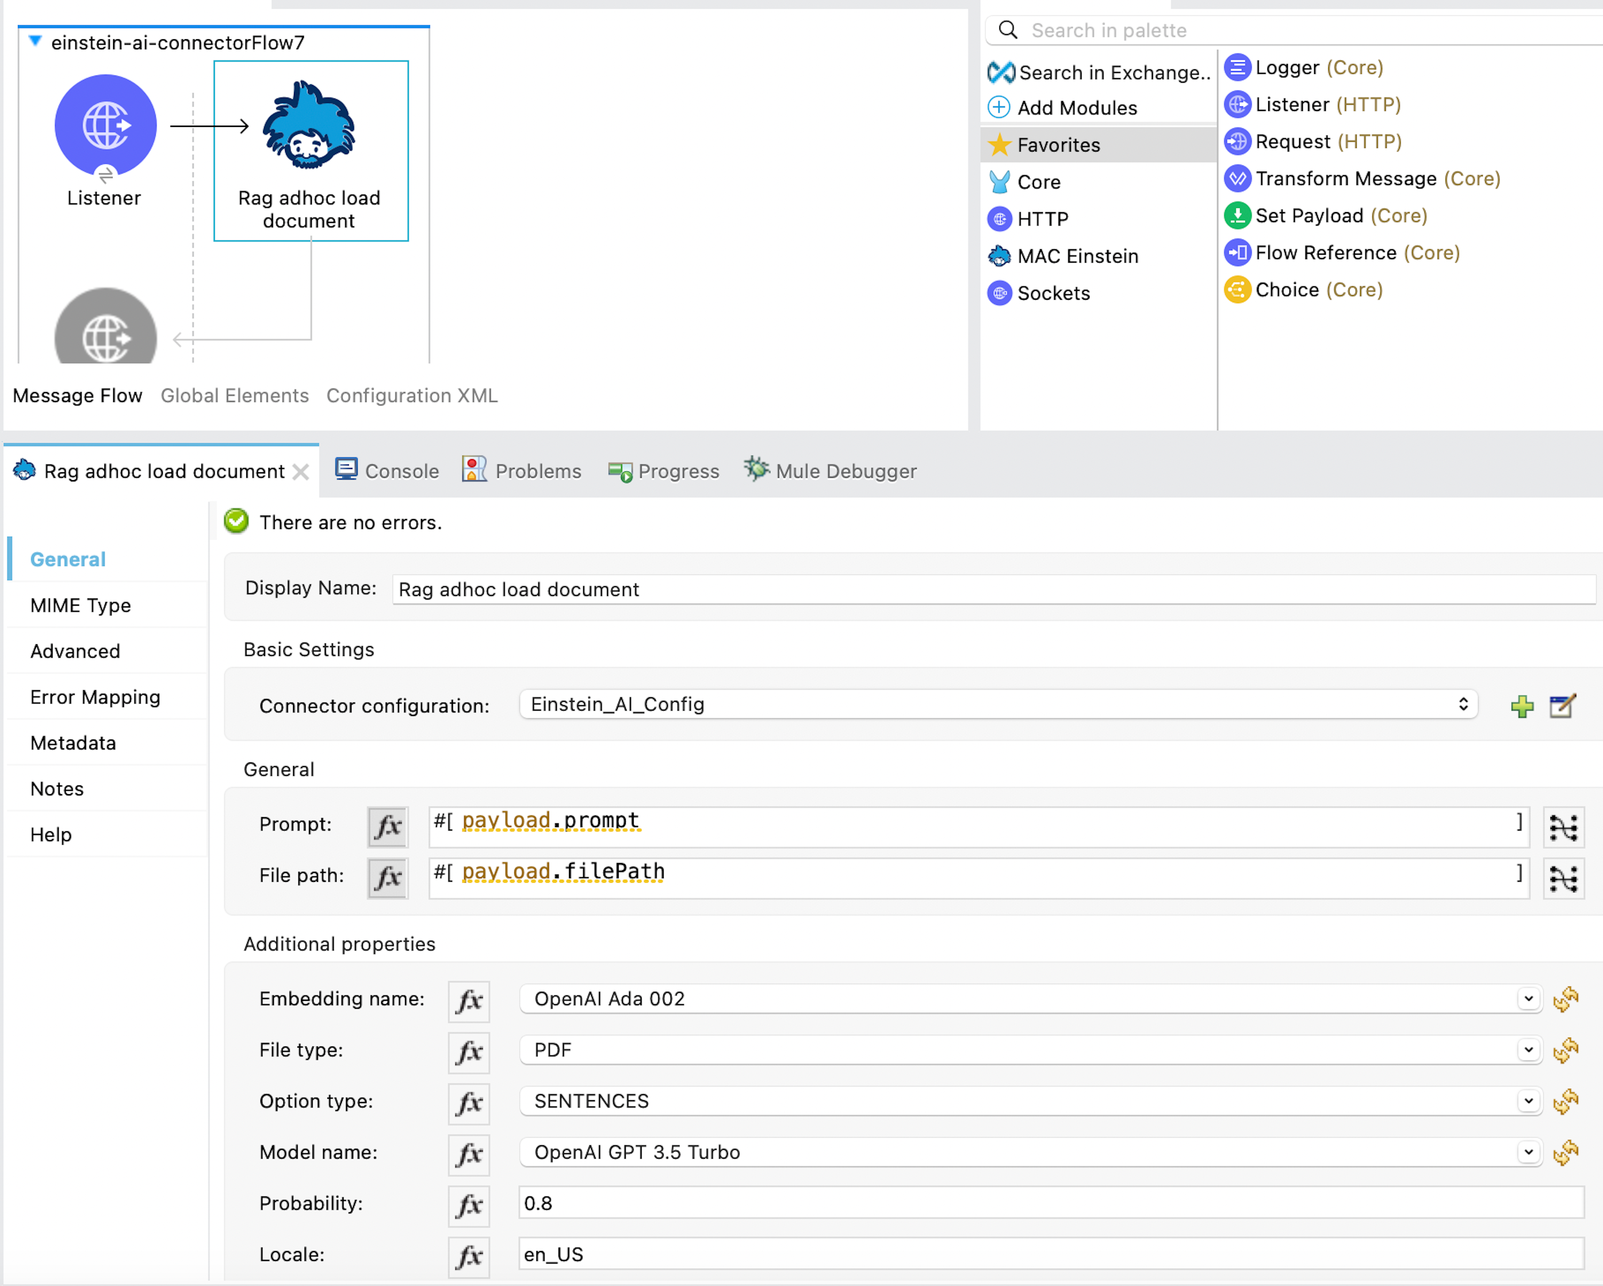This screenshot has height=1286, width=1603.
Task: Open the File type dropdown showing PDF
Action: point(1031,1050)
